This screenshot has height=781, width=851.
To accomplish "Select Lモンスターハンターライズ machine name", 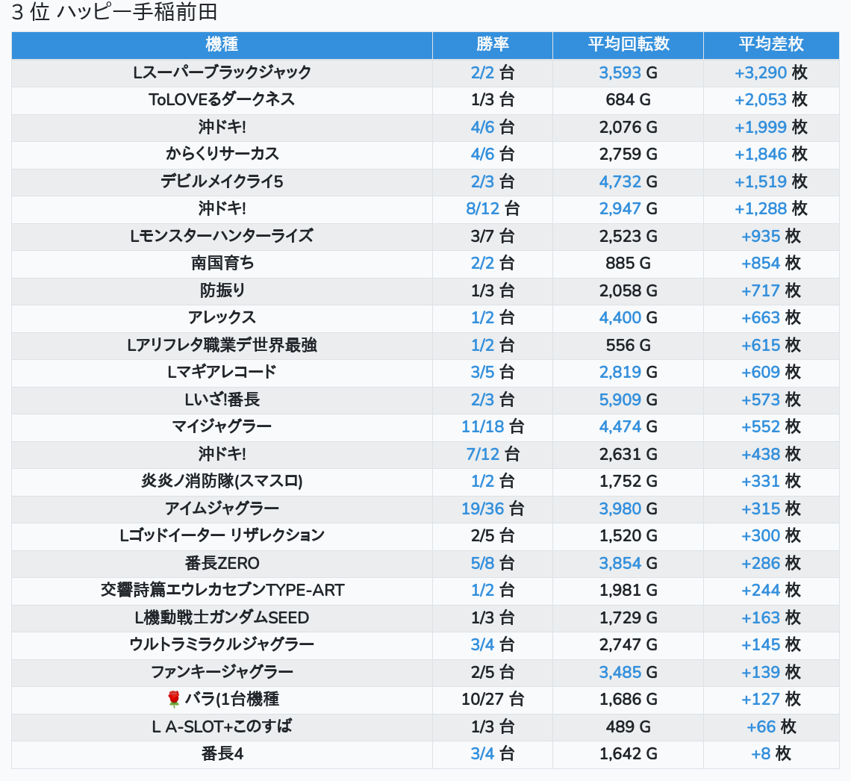I will tap(222, 236).
